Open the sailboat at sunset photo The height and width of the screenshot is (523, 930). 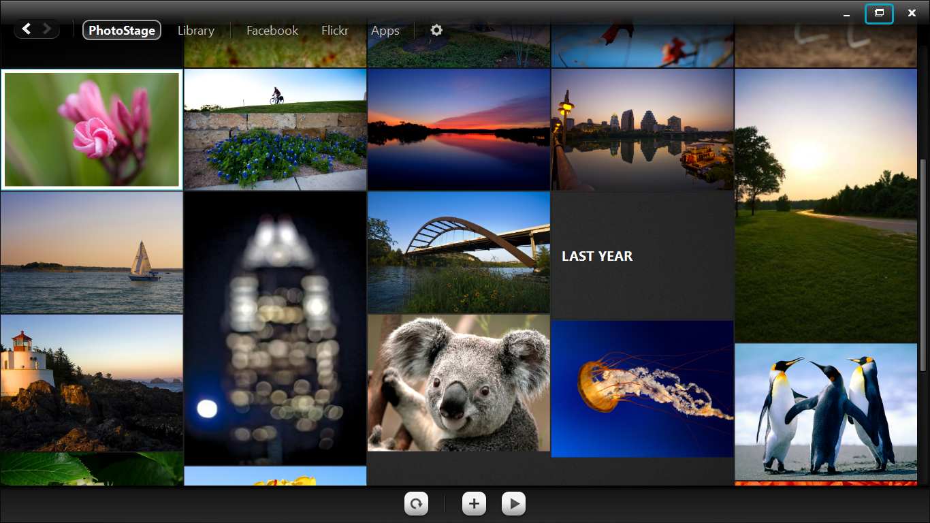coord(92,253)
